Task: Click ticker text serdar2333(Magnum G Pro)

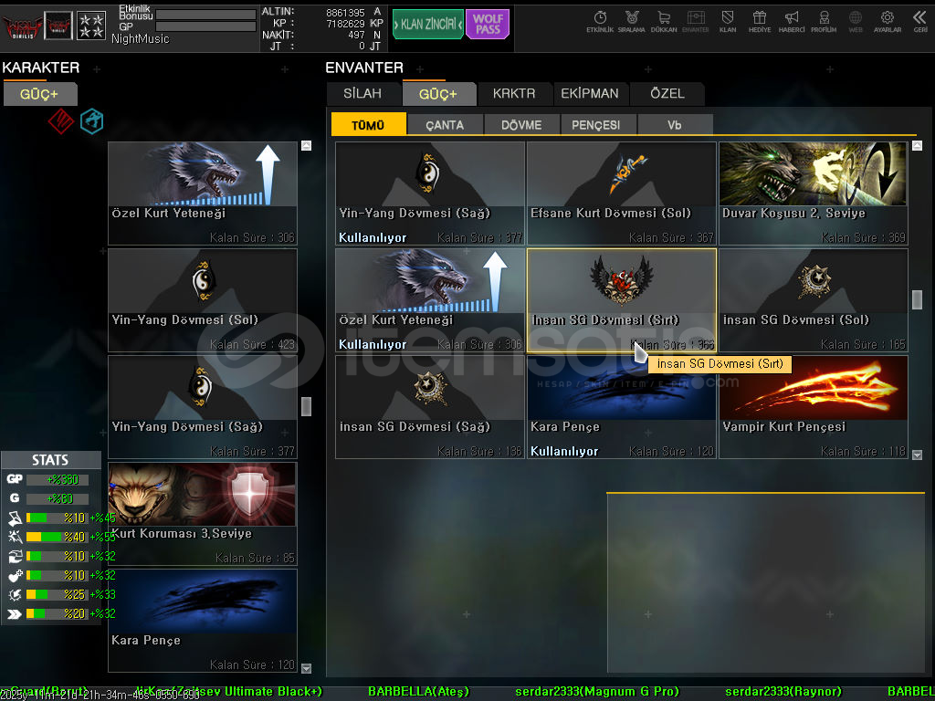Action: point(597,692)
